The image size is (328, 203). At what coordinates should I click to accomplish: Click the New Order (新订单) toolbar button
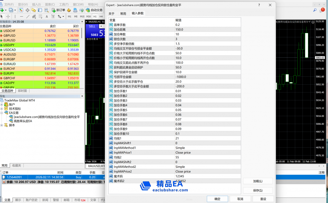coord(58,10)
